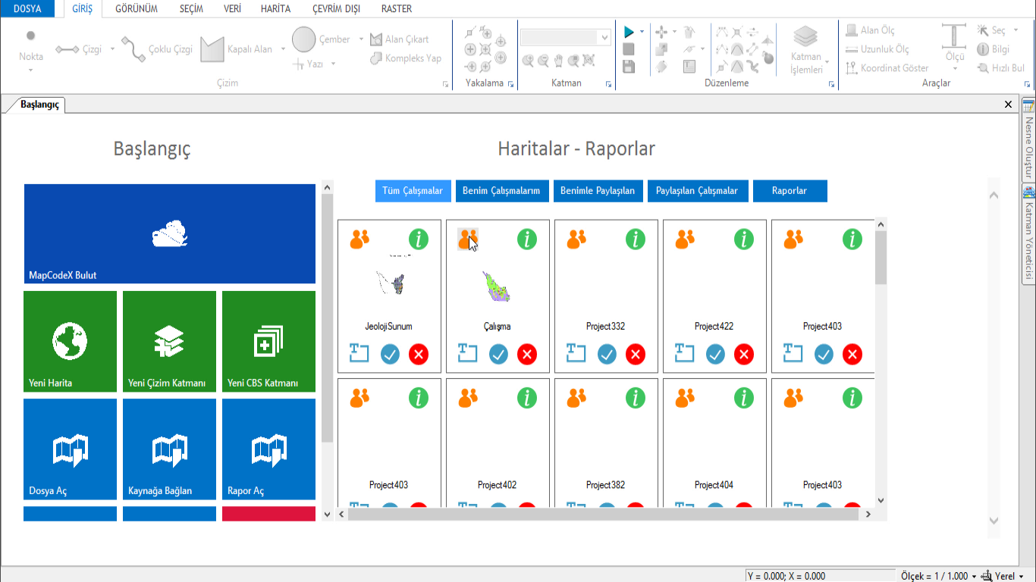Click the blue checkmark on JeolojiSunum card
This screenshot has height=582, width=1036.
tap(390, 354)
